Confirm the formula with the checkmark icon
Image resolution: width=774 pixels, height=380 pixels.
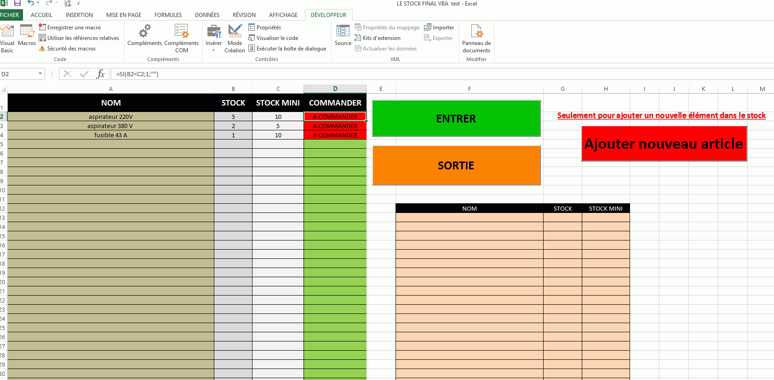(x=84, y=74)
